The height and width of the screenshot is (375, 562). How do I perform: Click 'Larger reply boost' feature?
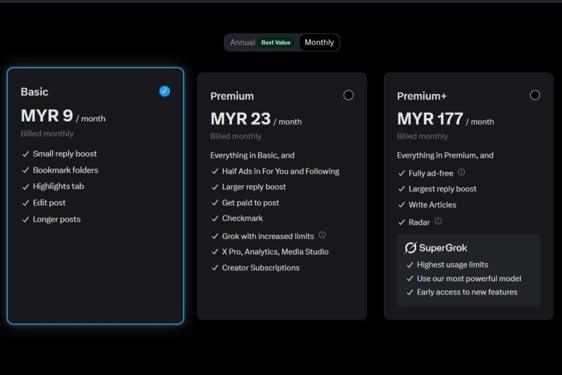254,187
